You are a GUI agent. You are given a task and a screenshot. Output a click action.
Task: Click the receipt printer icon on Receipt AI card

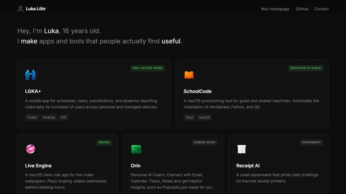[241, 149]
